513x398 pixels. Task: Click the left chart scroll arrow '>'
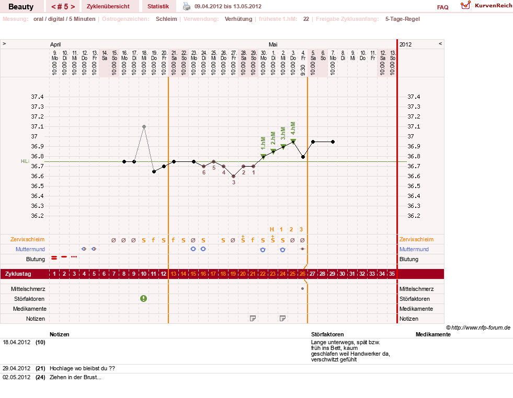tap(4, 43)
